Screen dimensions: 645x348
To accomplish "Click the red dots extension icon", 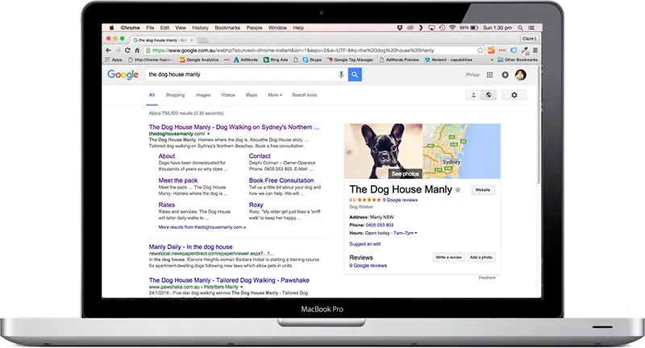I will coord(502,50).
